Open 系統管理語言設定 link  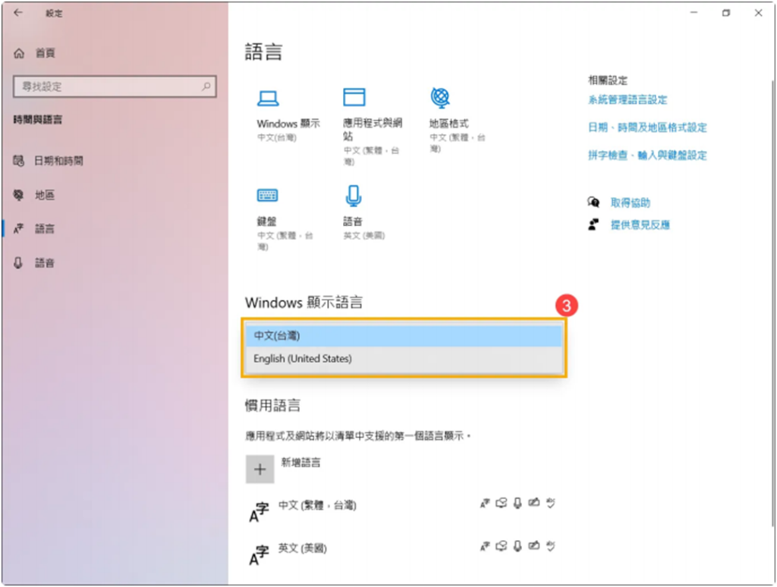[628, 99]
